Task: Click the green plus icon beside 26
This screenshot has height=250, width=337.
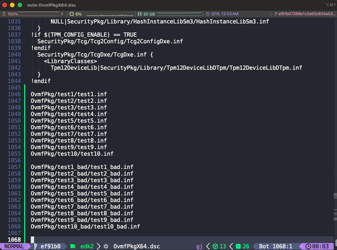Action: pos(238,246)
